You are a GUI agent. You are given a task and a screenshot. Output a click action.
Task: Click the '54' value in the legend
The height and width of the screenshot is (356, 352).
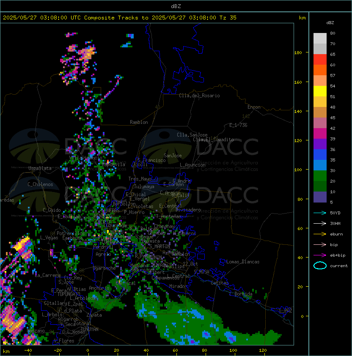click(x=333, y=86)
